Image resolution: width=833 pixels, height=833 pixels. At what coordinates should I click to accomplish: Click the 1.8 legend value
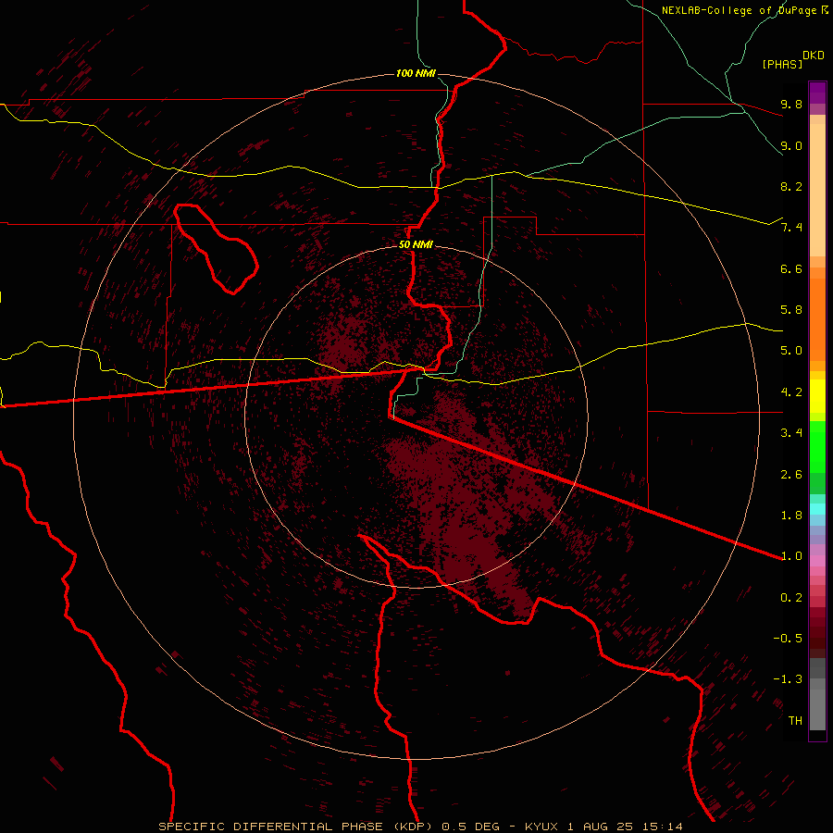click(x=791, y=516)
